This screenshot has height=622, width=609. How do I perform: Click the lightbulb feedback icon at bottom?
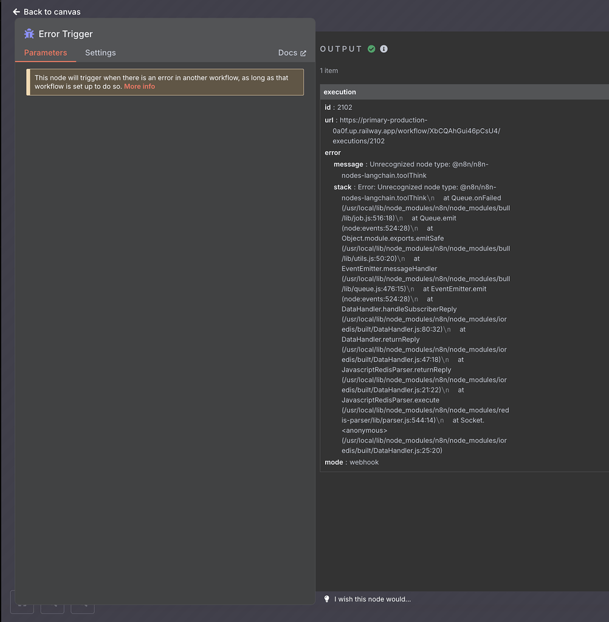pos(327,599)
